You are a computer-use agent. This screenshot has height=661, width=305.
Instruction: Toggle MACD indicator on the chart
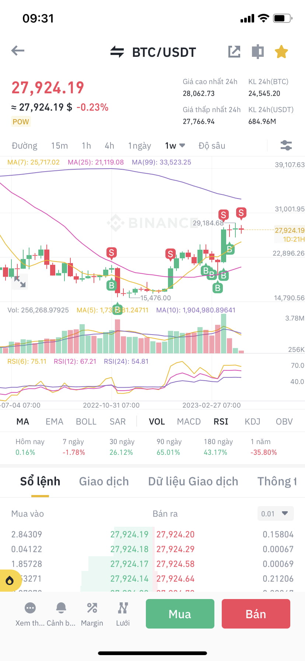pos(189,421)
